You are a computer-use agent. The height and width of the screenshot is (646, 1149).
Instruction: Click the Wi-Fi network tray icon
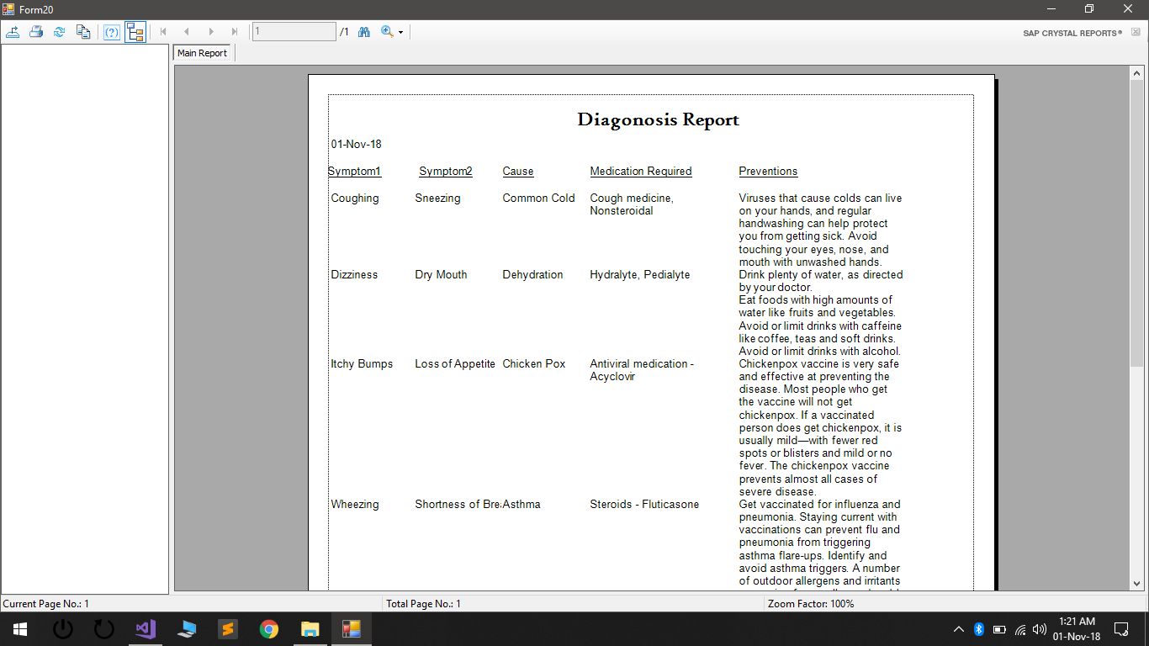(1020, 629)
